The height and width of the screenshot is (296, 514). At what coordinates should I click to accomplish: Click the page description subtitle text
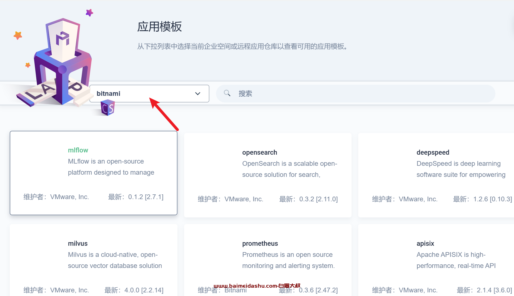coord(242,46)
